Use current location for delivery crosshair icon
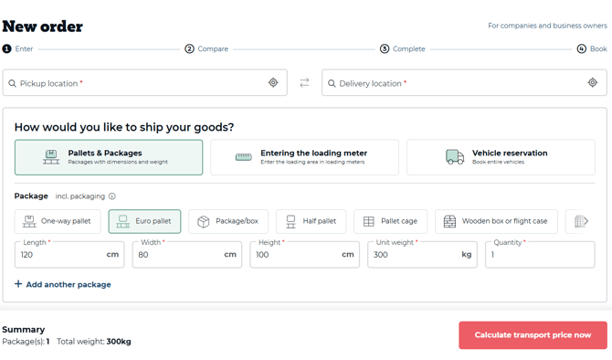The height and width of the screenshot is (360, 612). point(593,82)
